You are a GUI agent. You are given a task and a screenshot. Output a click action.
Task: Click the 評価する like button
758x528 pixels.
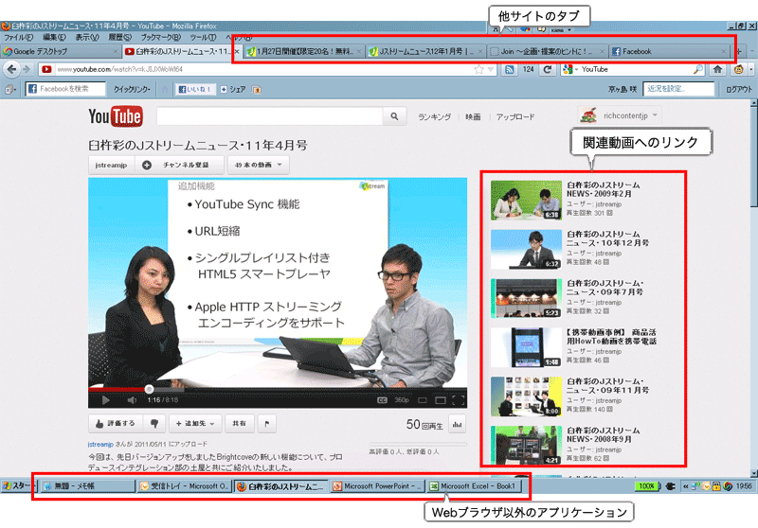tap(115, 424)
